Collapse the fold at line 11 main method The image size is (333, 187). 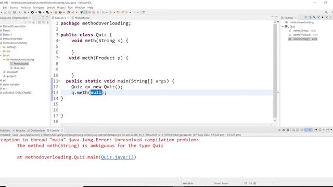tap(59, 81)
